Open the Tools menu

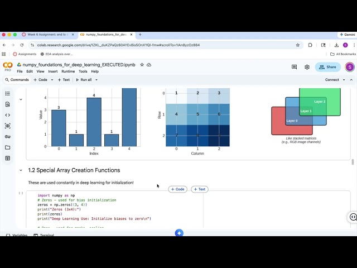[83, 71]
